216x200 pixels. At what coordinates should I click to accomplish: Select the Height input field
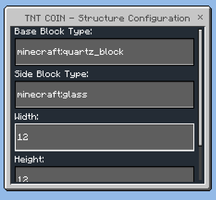tap(105, 174)
